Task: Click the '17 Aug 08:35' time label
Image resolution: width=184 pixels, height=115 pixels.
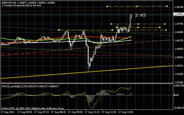Action: tap(59, 112)
